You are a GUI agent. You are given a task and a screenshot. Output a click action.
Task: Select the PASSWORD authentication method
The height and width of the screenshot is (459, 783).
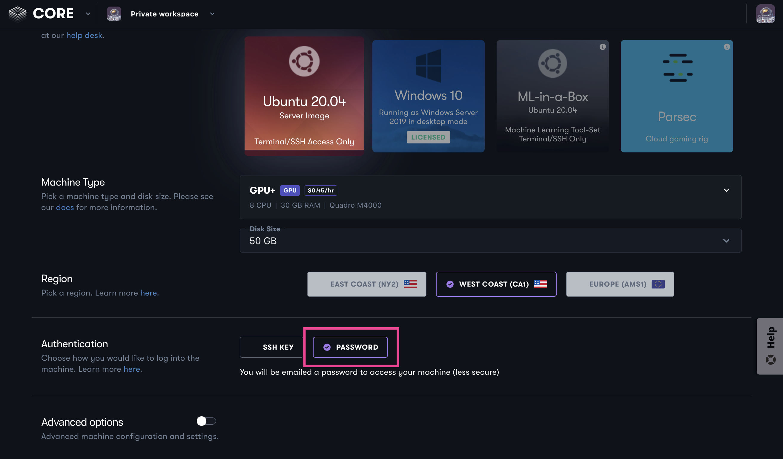350,346
